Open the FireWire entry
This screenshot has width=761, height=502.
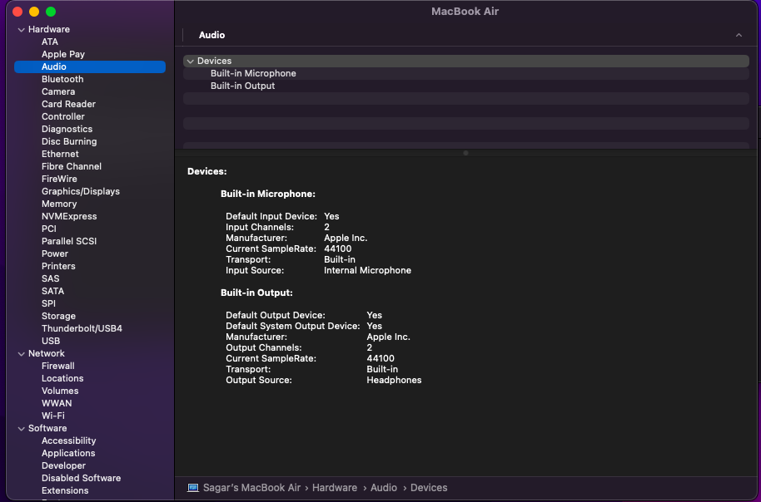(59, 179)
